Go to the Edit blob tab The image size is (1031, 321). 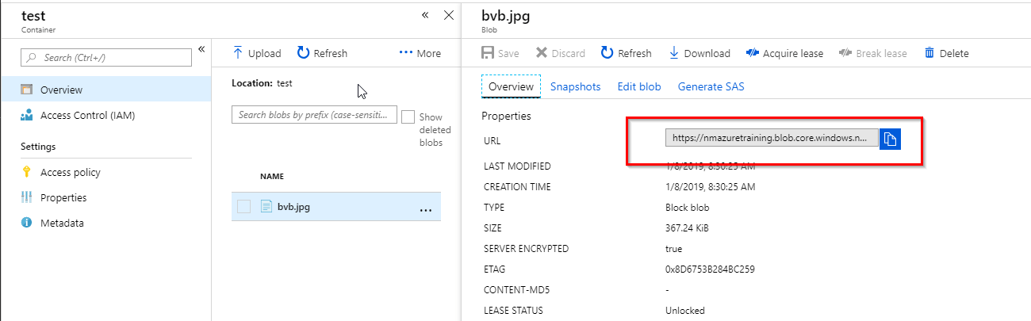click(638, 86)
